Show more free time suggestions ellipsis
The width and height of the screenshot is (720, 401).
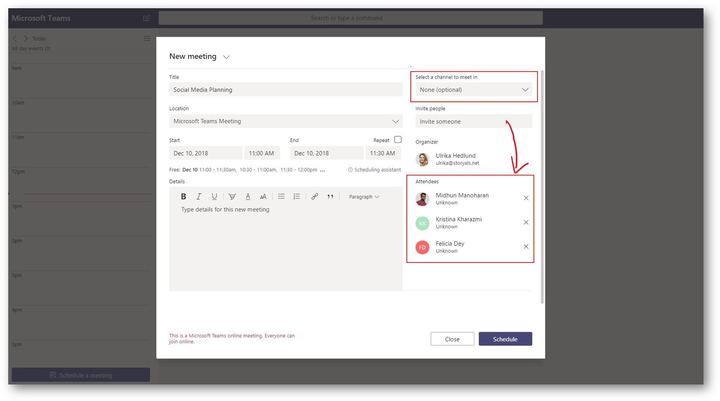pyautogui.click(x=322, y=170)
